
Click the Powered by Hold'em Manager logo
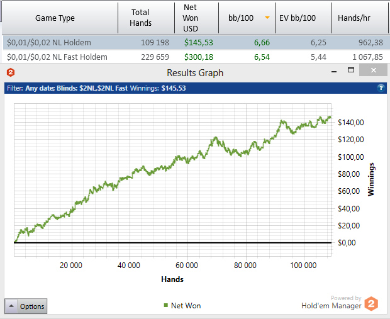(340, 303)
